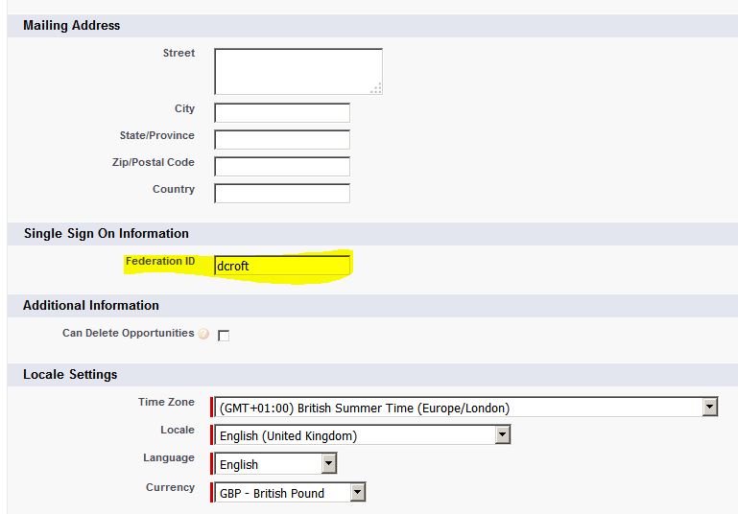This screenshot has width=738, height=514.
Task: Click the resize grip of the Street box
Action: pos(376,88)
